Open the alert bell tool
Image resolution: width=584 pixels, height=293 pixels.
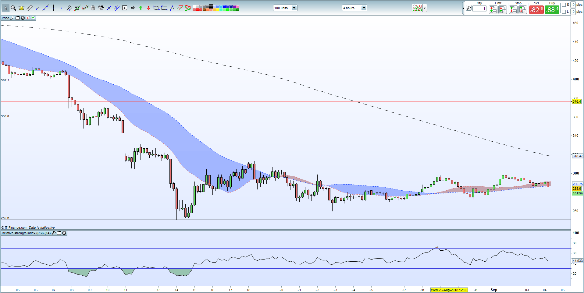pyautogui.click(x=21, y=8)
